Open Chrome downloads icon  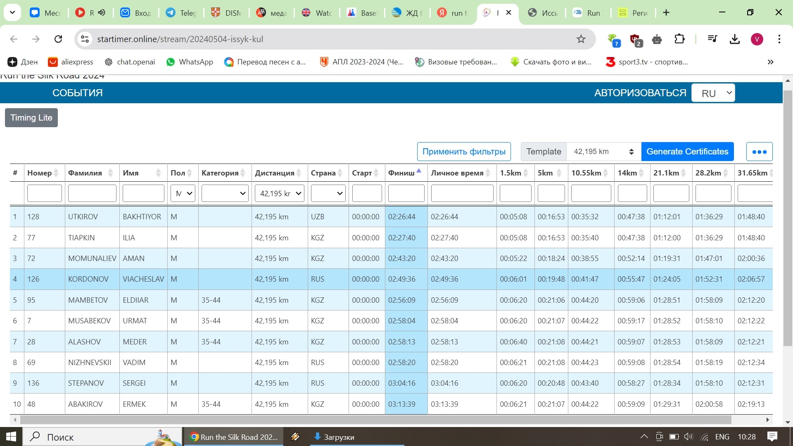click(734, 39)
